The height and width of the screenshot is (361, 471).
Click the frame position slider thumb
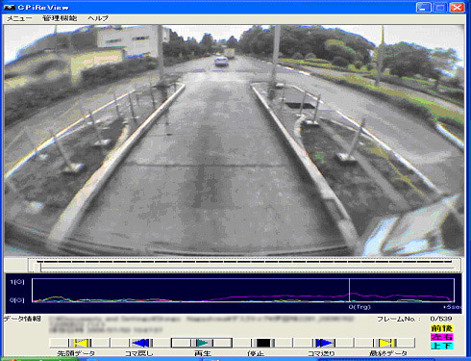(x=37, y=267)
